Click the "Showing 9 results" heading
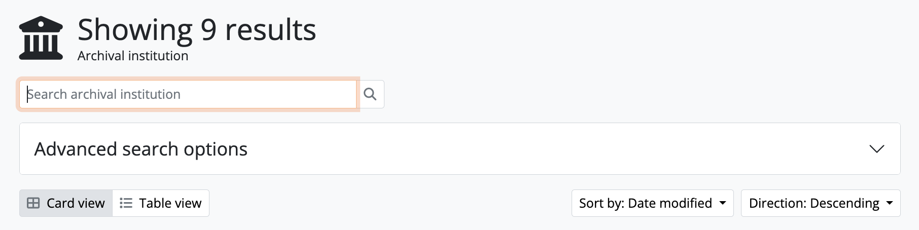The width and height of the screenshot is (919, 230). pos(197,29)
